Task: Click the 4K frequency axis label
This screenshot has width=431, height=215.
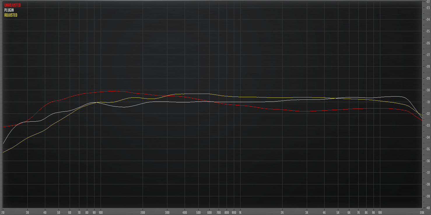Action: pos(324,212)
